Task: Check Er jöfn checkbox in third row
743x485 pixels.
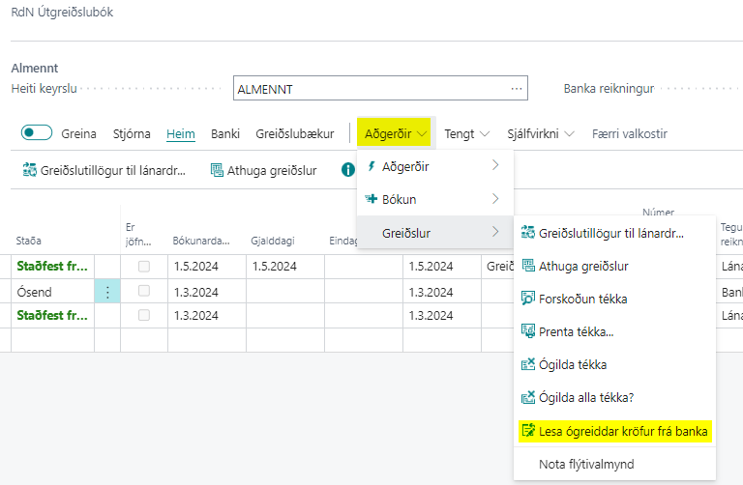Action: 144,315
